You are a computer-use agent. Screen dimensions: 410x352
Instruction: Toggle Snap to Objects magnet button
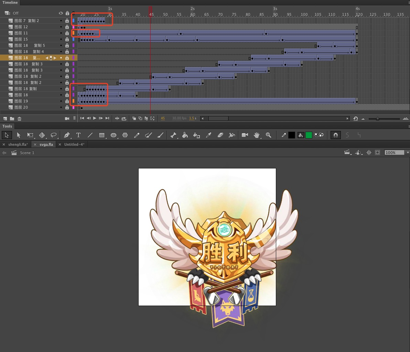click(335, 135)
